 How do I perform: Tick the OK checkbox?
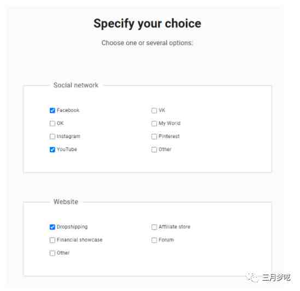click(x=52, y=123)
